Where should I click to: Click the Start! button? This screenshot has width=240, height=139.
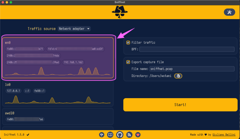pyautogui.click(x=180, y=105)
